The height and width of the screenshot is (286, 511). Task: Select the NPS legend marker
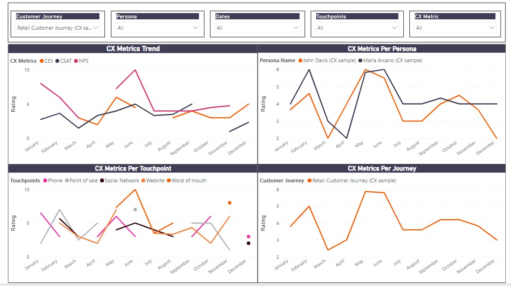click(75, 61)
